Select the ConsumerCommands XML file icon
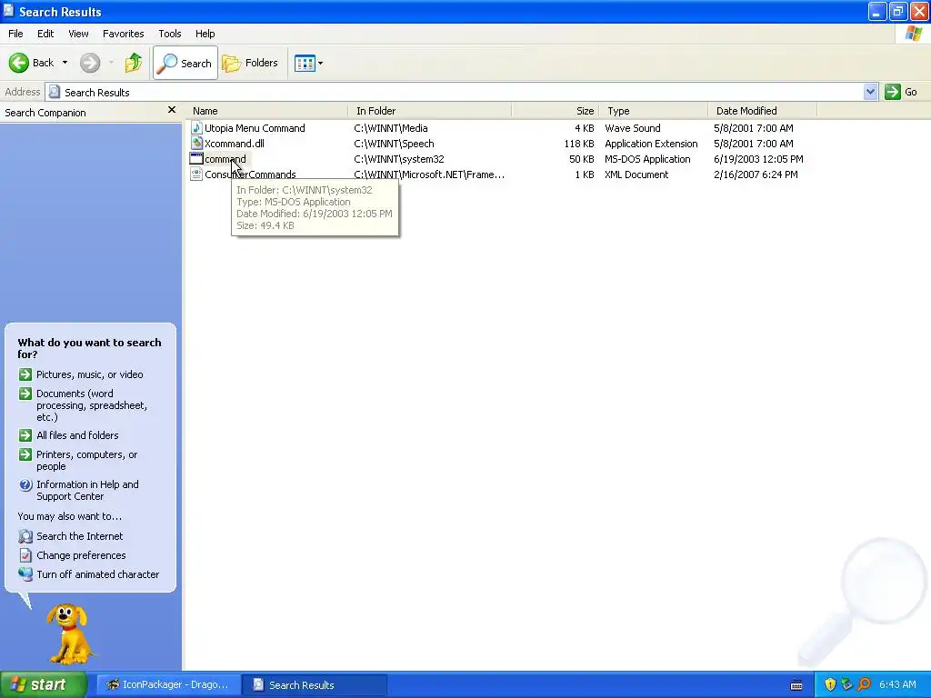Image resolution: width=931 pixels, height=698 pixels. click(x=196, y=174)
